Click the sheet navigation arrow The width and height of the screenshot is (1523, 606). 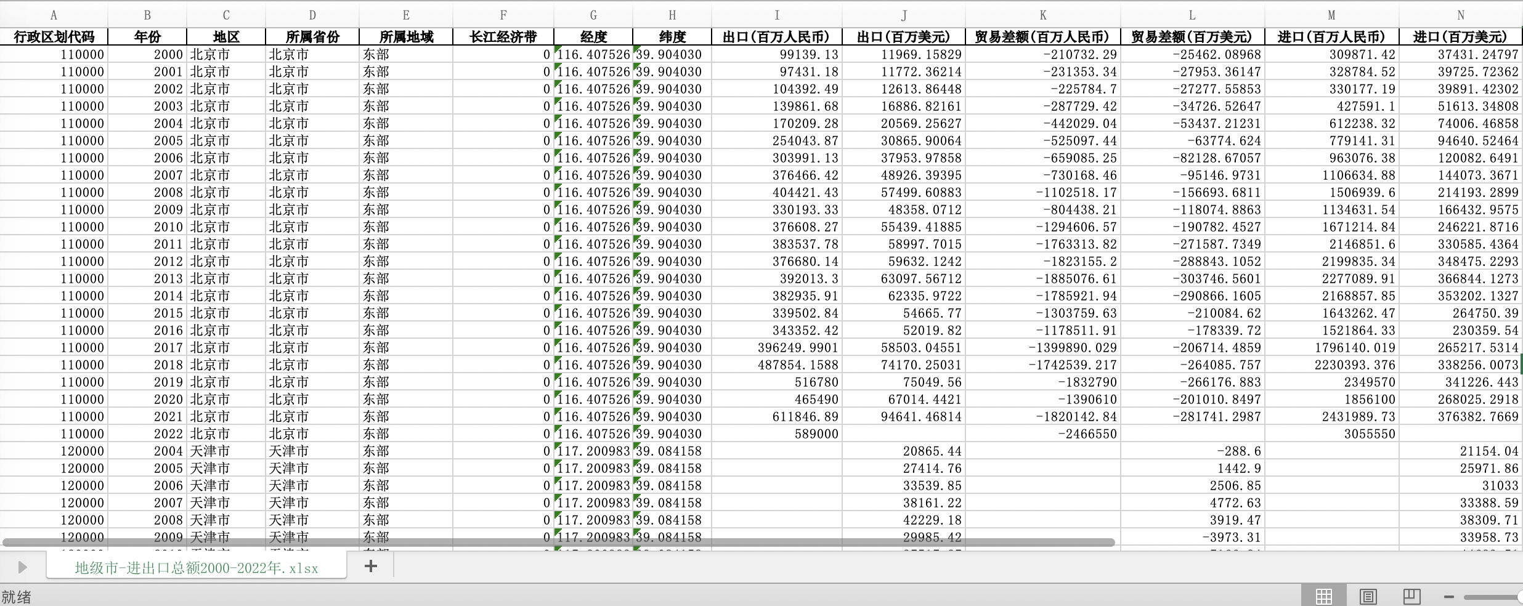point(22,567)
